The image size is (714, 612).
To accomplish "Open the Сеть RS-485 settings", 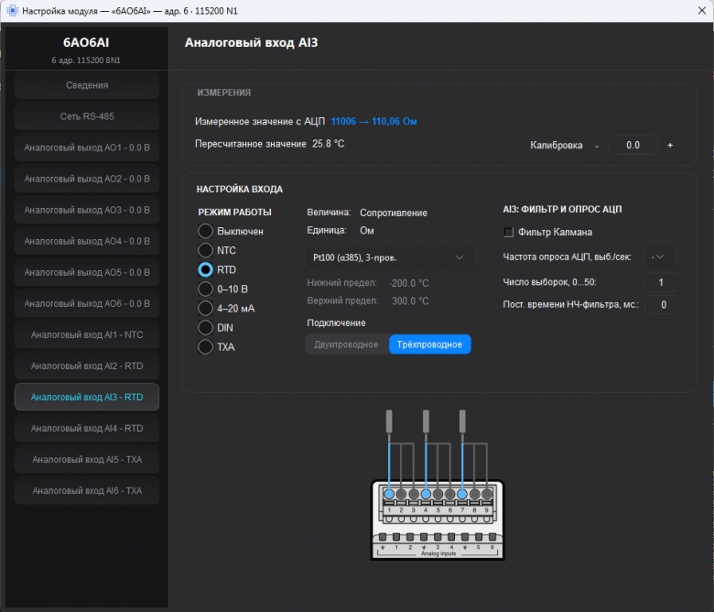I will pyautogui.click(x=87, y=116).
